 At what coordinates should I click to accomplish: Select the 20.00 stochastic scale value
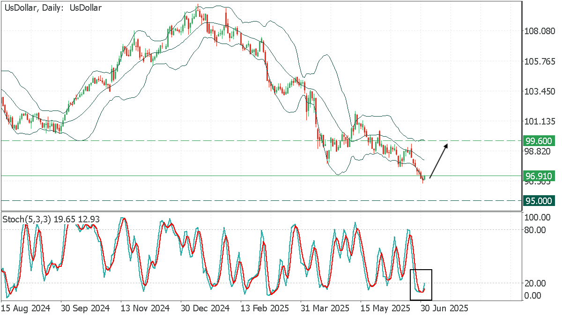536,283
